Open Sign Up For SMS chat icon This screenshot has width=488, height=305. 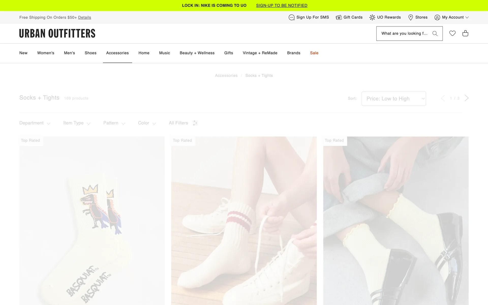click(292, 17)
